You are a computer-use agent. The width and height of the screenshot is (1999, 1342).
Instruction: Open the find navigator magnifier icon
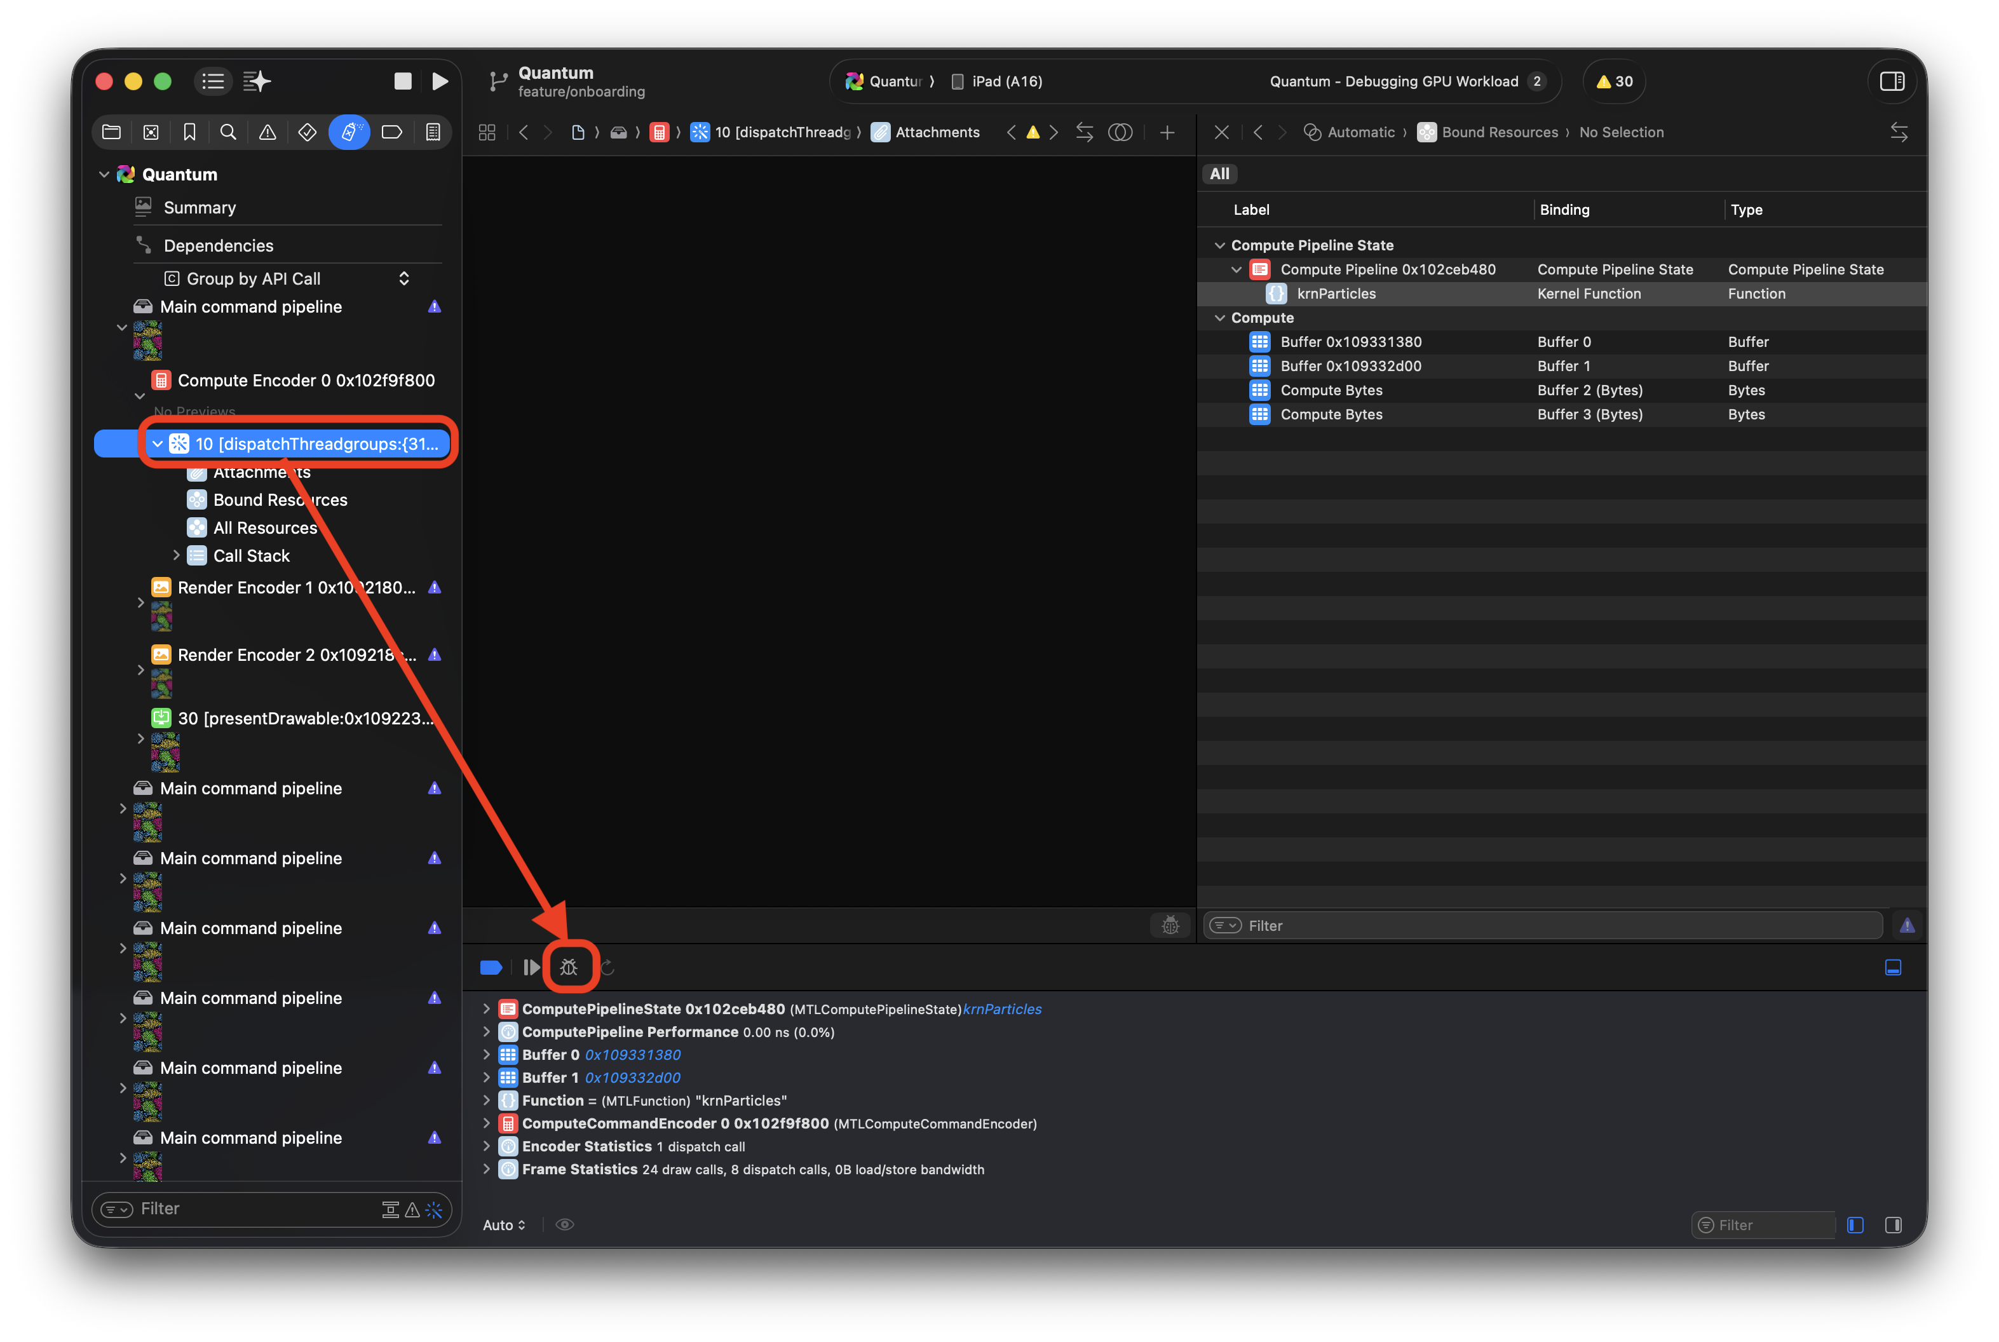pyautogui.click(x=227, y=132)
